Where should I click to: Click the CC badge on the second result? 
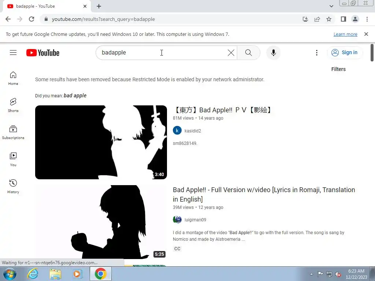(177, 249)
